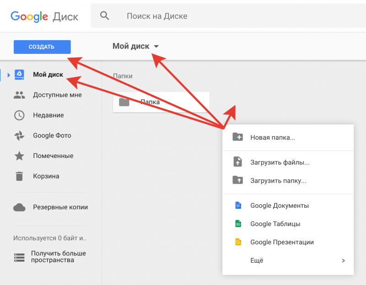Viewport: 366px width, 285px height.
Task: Open the Получить больше пространства link
Action: 58,257
